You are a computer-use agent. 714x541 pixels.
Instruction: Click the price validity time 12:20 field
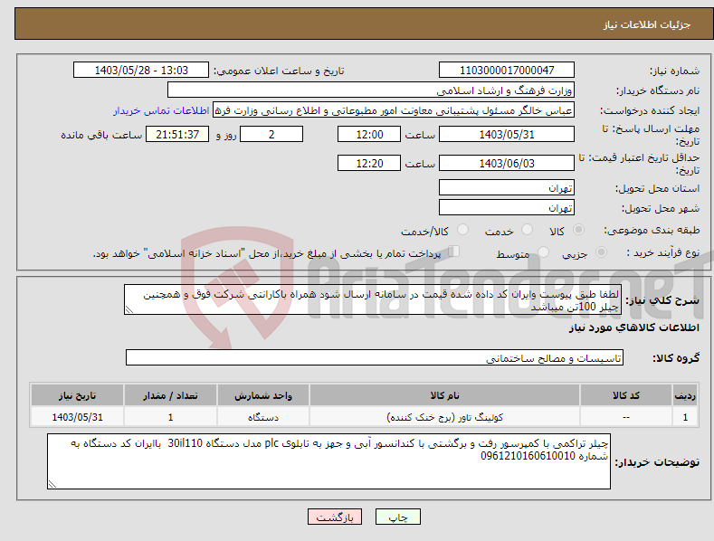369,163
